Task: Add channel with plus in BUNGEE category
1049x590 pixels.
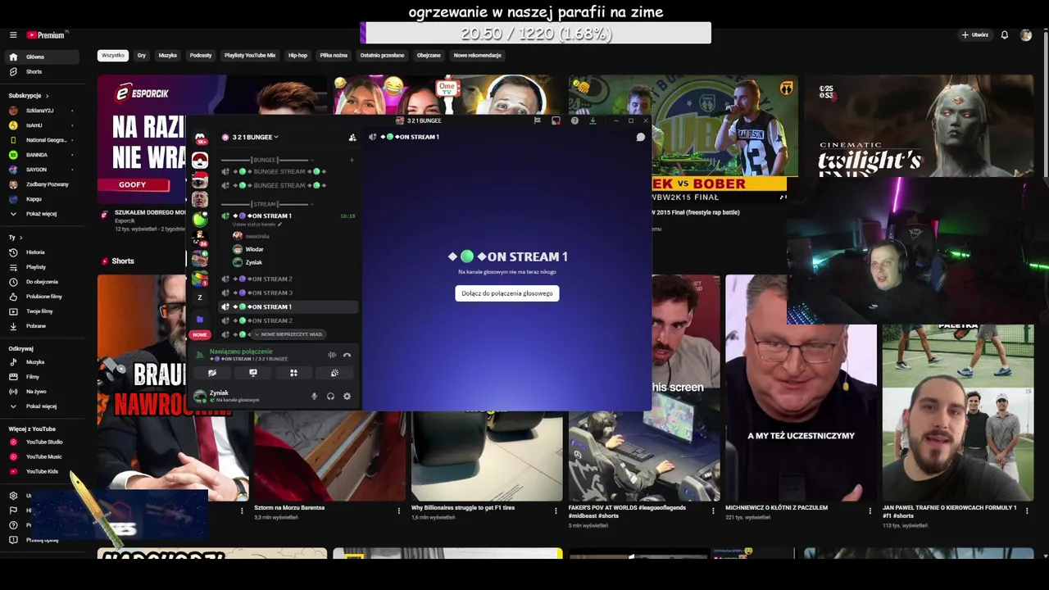Action: click(352, 160)
